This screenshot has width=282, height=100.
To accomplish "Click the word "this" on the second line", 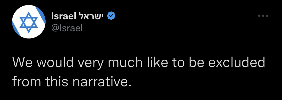I will (53, 81).
